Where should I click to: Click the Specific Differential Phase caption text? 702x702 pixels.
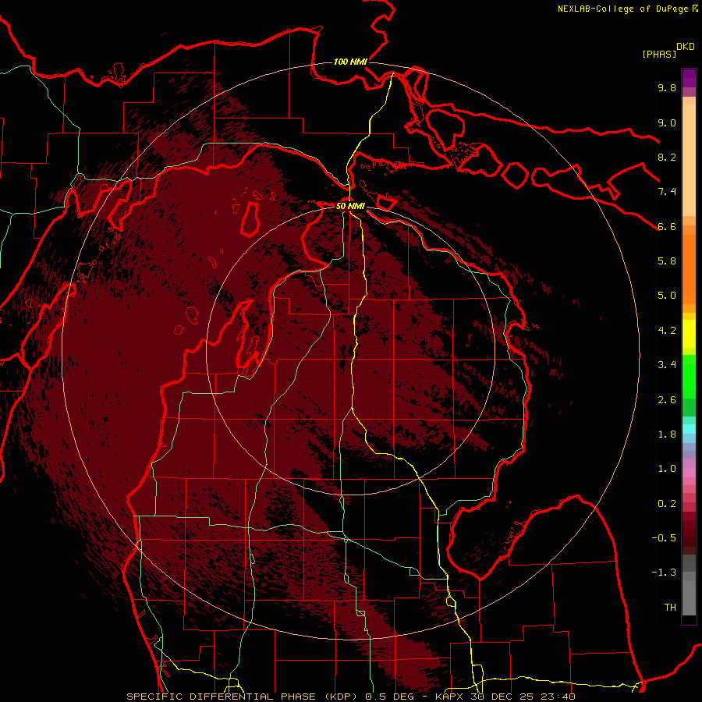click(x=350, y=697)
